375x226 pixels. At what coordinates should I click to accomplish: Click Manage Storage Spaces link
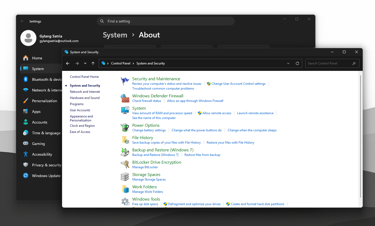point(149,179)
